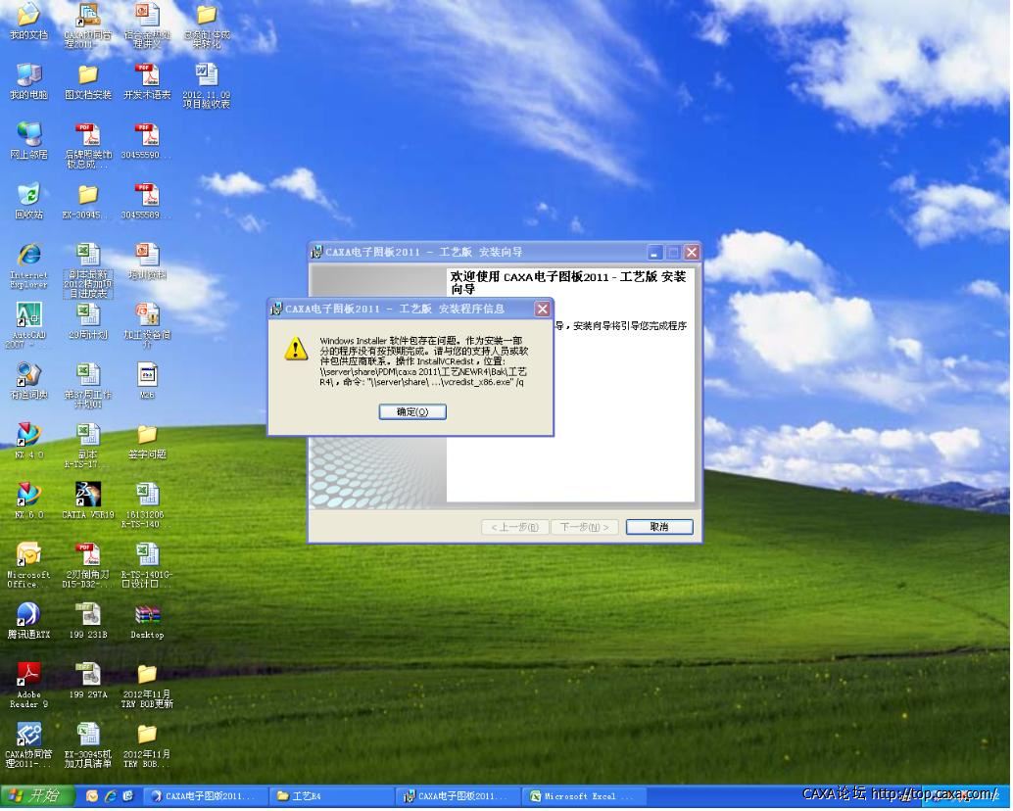Screen dimensions: 1013x811
Task: Select the 30455590 PDF file
Action: click(x=147, y=141)
